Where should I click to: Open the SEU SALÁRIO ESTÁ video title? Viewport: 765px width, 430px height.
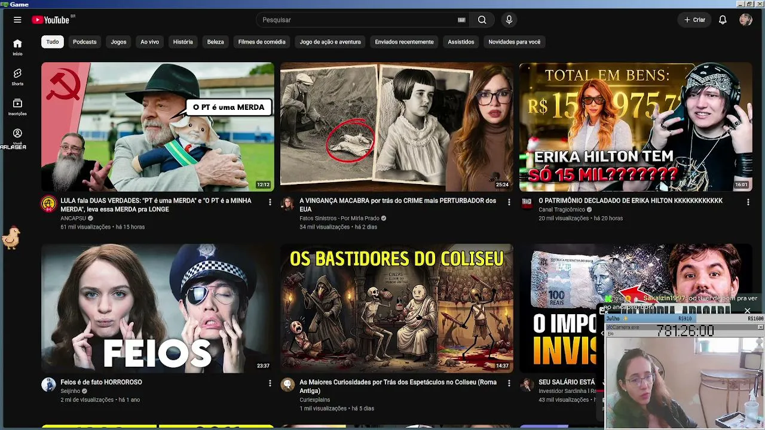click(x=567, y=382)
